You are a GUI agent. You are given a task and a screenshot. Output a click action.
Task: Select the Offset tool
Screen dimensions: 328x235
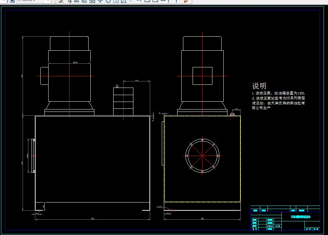pos(84,1)
